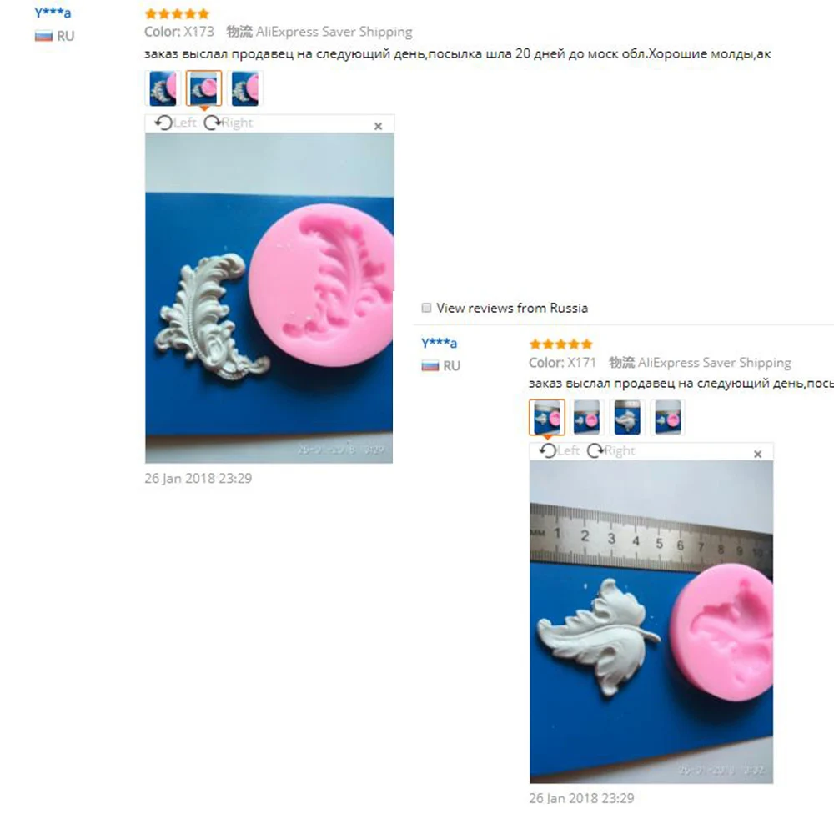834x834 pixels.
Task: Close the enlarged X173 review photo
Action: (378, 126)
